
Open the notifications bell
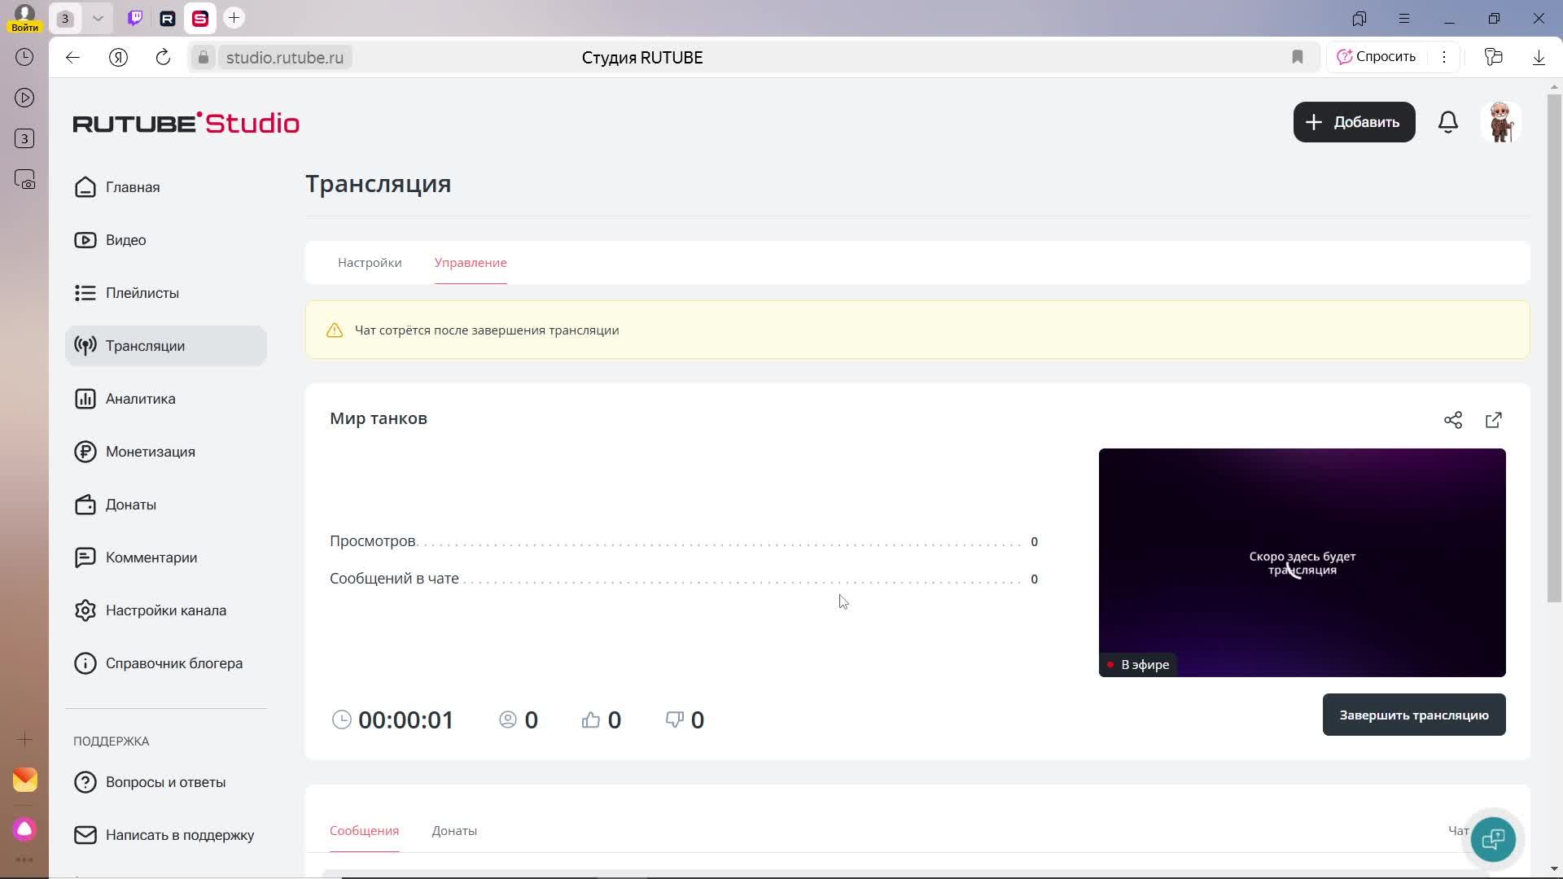(1448, 122)
